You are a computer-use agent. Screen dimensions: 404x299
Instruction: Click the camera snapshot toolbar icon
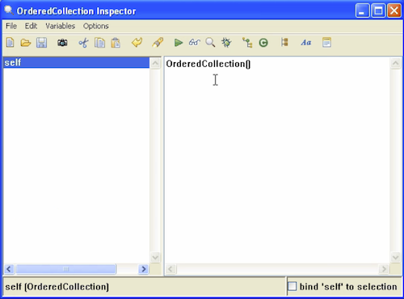pyautogui.click(x=62, y=43)
